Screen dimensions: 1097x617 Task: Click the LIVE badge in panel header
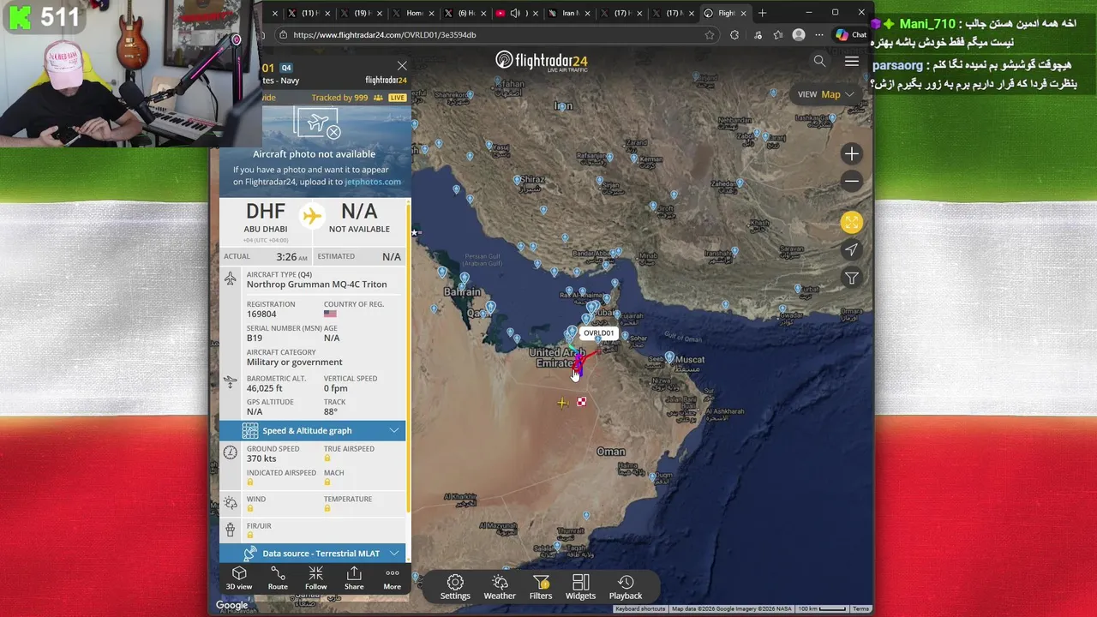click(x=397, y=98)
